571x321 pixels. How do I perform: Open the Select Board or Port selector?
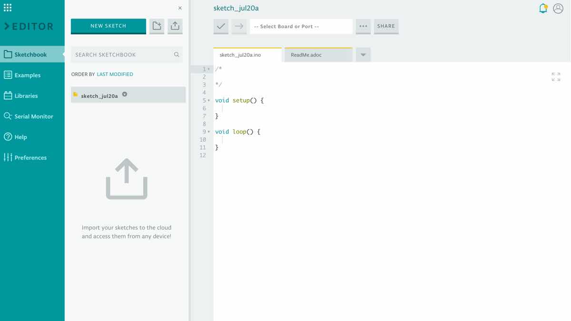tap(301, 27)
